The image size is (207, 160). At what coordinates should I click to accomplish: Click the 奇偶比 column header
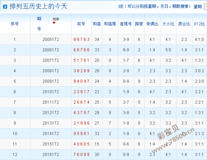coord(152,24)
